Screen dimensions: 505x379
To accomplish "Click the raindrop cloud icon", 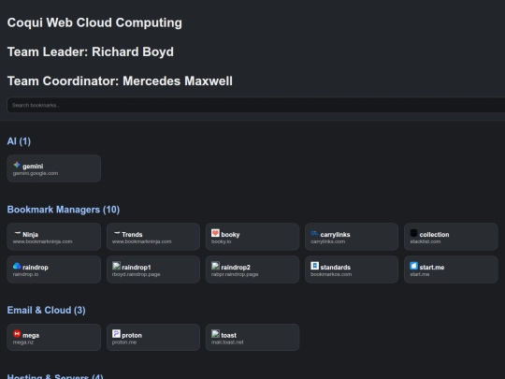I will point(17,266).
